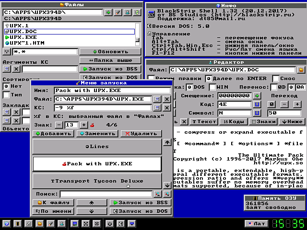Click the first icon in the bottom panel
307x230 pixels.
tap(7, 224)
